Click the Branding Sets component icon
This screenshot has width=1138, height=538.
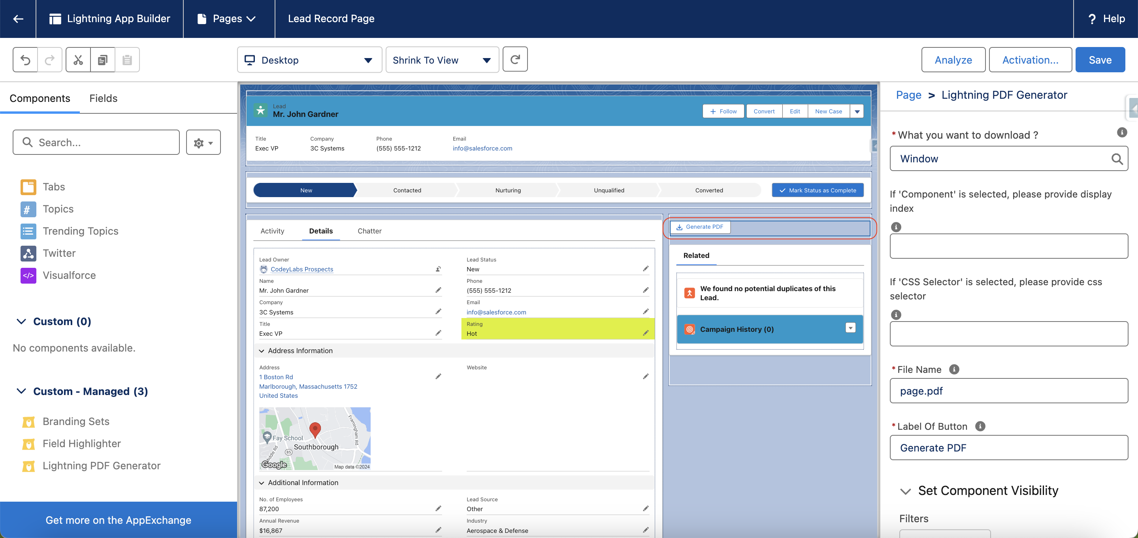click(x=28, y=422)
